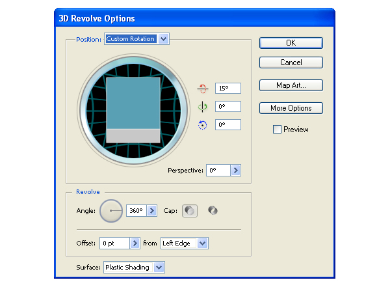Image resolution: width=390 pixels, height=293 pixels.
Task: Click the Z-axis rotation icon
Action: (202, 125)
